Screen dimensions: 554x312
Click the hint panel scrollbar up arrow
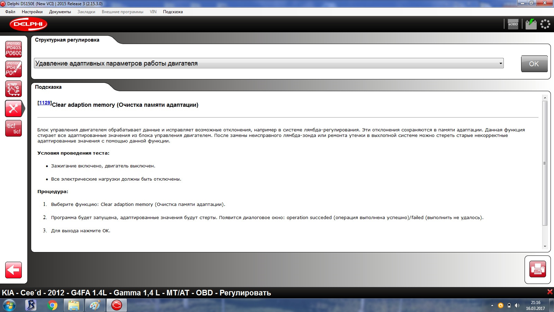click(545, 98)
